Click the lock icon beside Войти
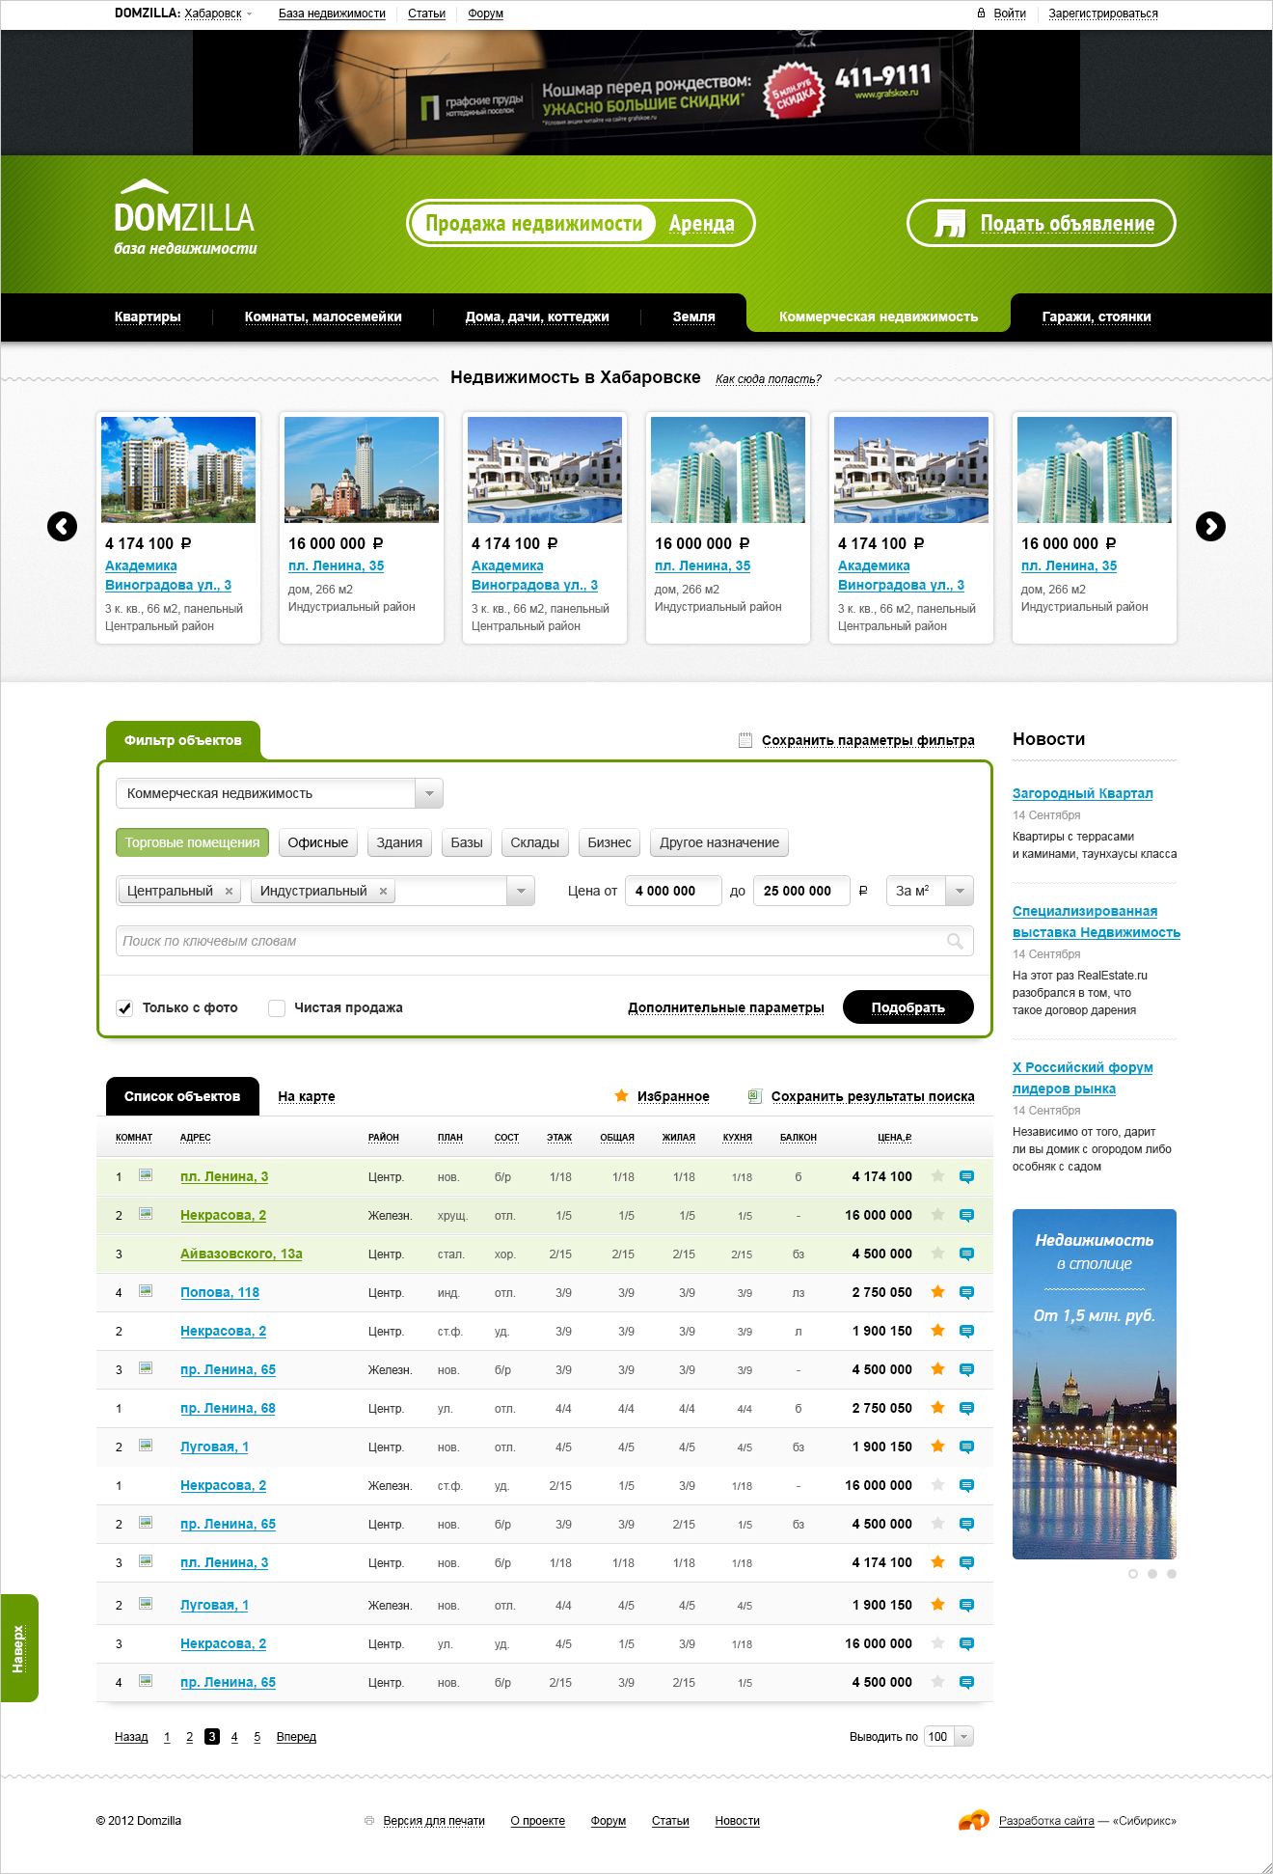Image resolution: width=1273 pixels, height=1874 pixels. tap(982, 13)
